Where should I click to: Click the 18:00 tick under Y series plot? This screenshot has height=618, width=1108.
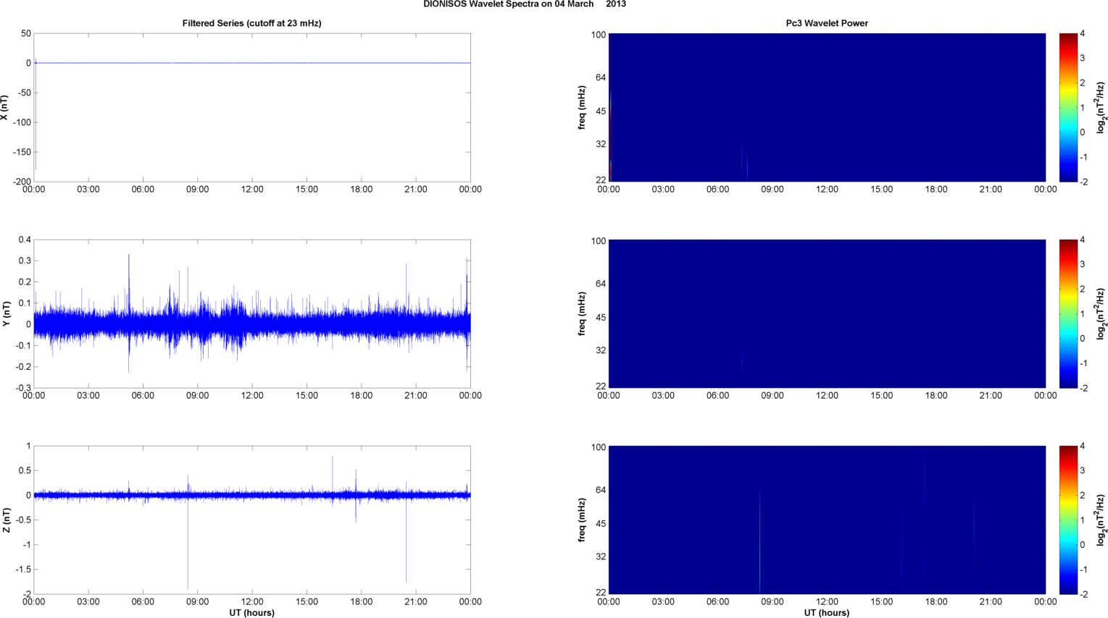[362, 396]
